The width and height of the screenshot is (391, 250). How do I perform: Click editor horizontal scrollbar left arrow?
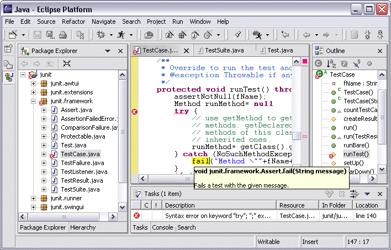(143, 178)
